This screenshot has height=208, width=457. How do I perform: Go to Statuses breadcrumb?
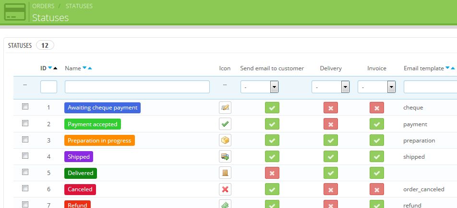click(x=79, y=6)
